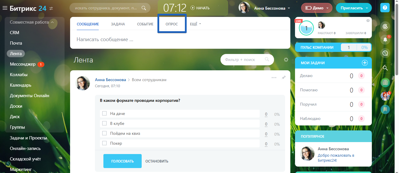Open Анна Бессонова user dropdown
The image size is (399, 173).
(x=272, y=8)
